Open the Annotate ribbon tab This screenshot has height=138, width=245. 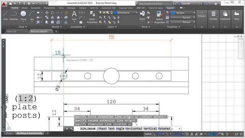coord(36,8)
